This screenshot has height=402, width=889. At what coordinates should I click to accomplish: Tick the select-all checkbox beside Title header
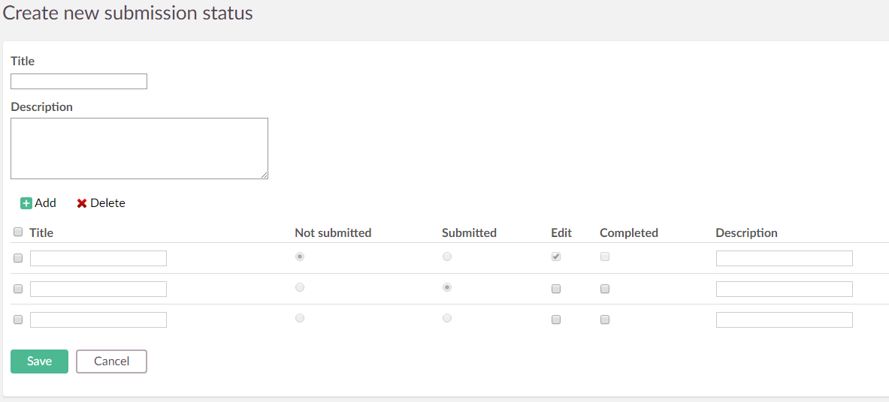click(x=18, y=232)
